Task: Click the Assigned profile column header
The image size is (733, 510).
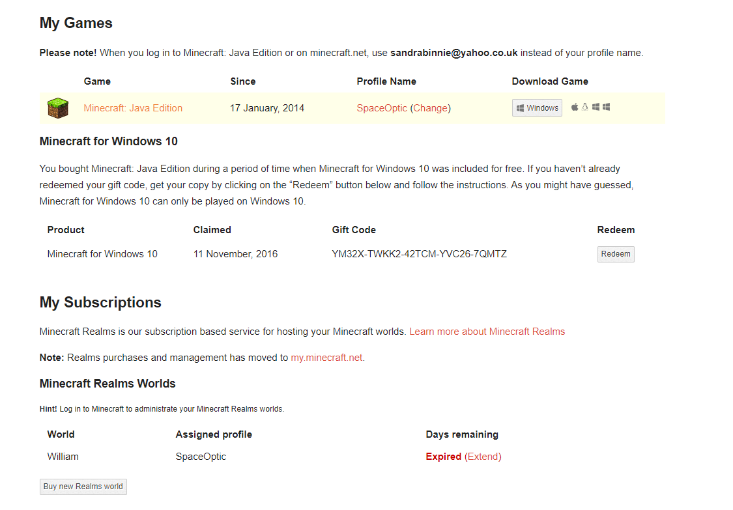Action: tap(214, 434)
